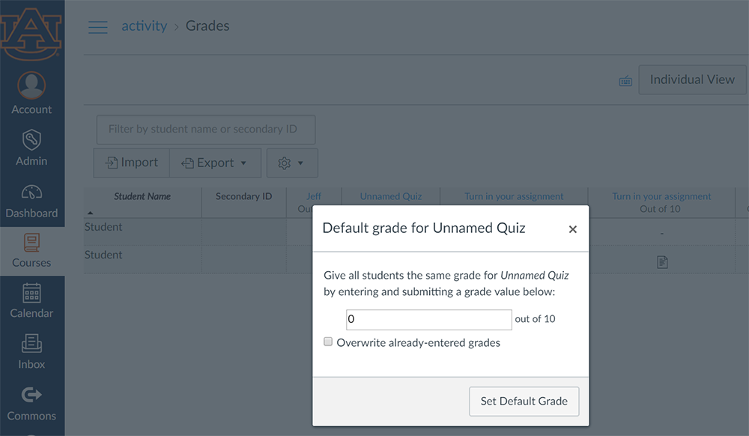Open the Account avatar in sidebar

(31, 85)
